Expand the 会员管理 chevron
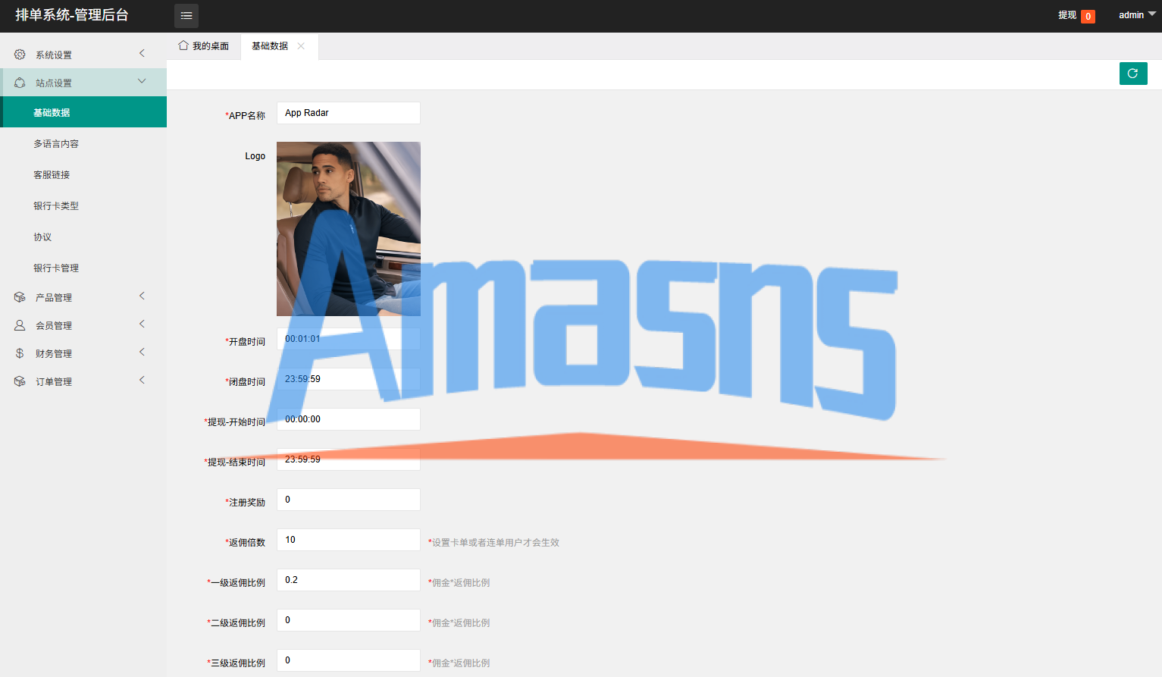Viewport: 1162px width, 677px height. [142, 324]
